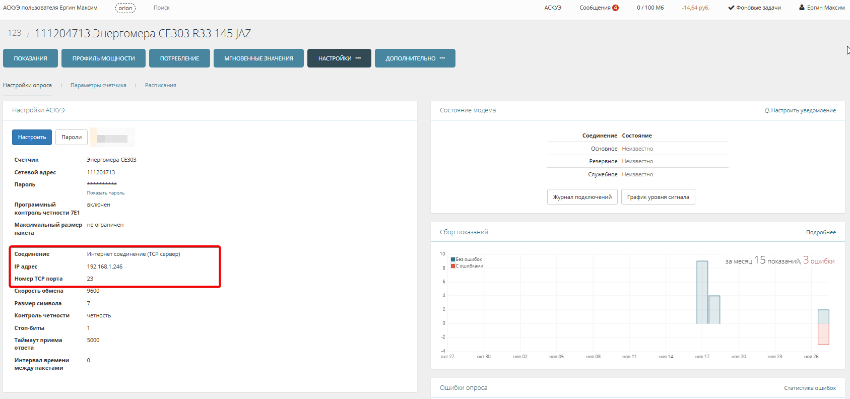Click the Показать пароль link
Screen dimensions: 850x399
105,193
